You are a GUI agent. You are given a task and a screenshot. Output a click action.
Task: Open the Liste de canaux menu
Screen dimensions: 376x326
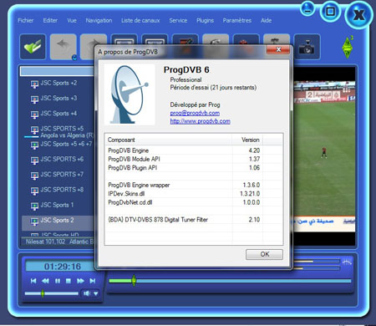(140, 20)
